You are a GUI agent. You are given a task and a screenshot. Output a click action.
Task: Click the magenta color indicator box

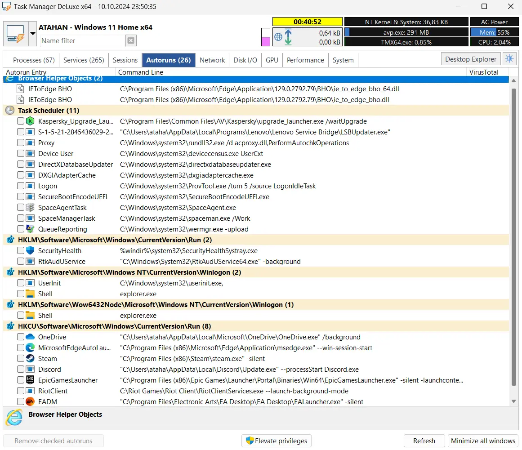(266, 42)
